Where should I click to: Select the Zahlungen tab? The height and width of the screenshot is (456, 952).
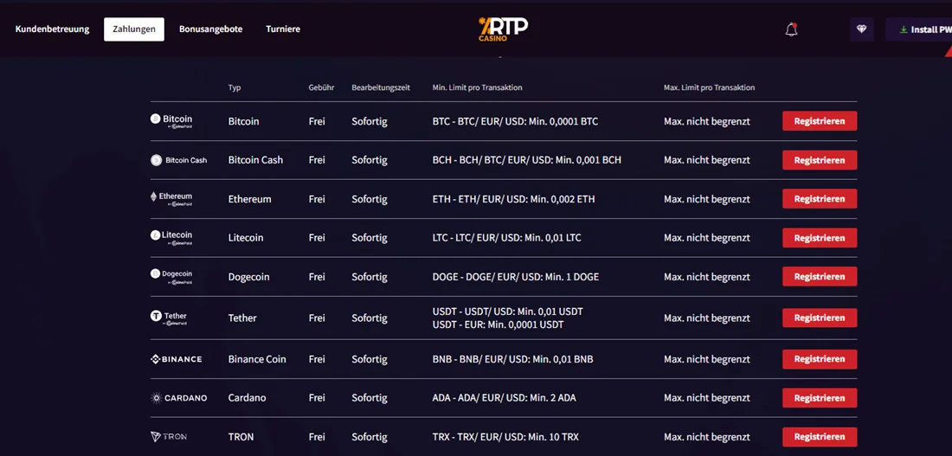134,29
